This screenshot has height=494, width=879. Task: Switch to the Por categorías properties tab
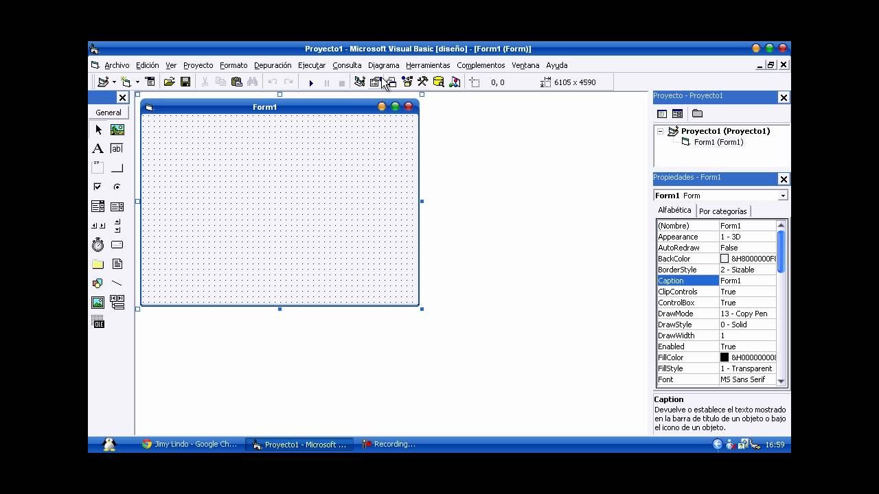coord(722,211)
